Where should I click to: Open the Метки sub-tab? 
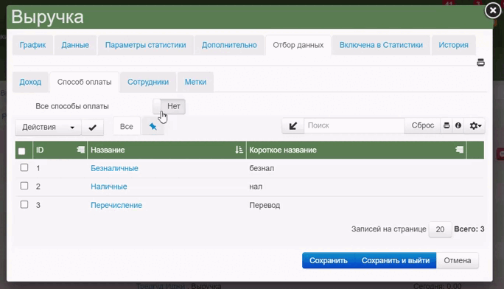pos(195,82)
